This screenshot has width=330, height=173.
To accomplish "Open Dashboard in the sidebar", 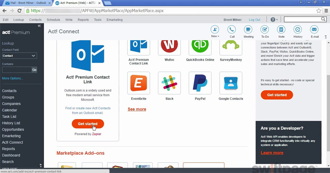I will point(11,155).
